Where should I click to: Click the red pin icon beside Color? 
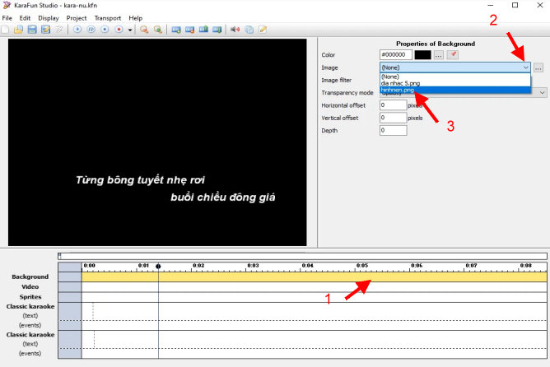(x=453, y=54)
